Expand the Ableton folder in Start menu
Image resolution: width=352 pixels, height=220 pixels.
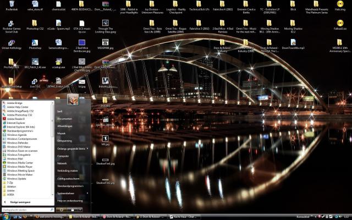pos(11,186)
